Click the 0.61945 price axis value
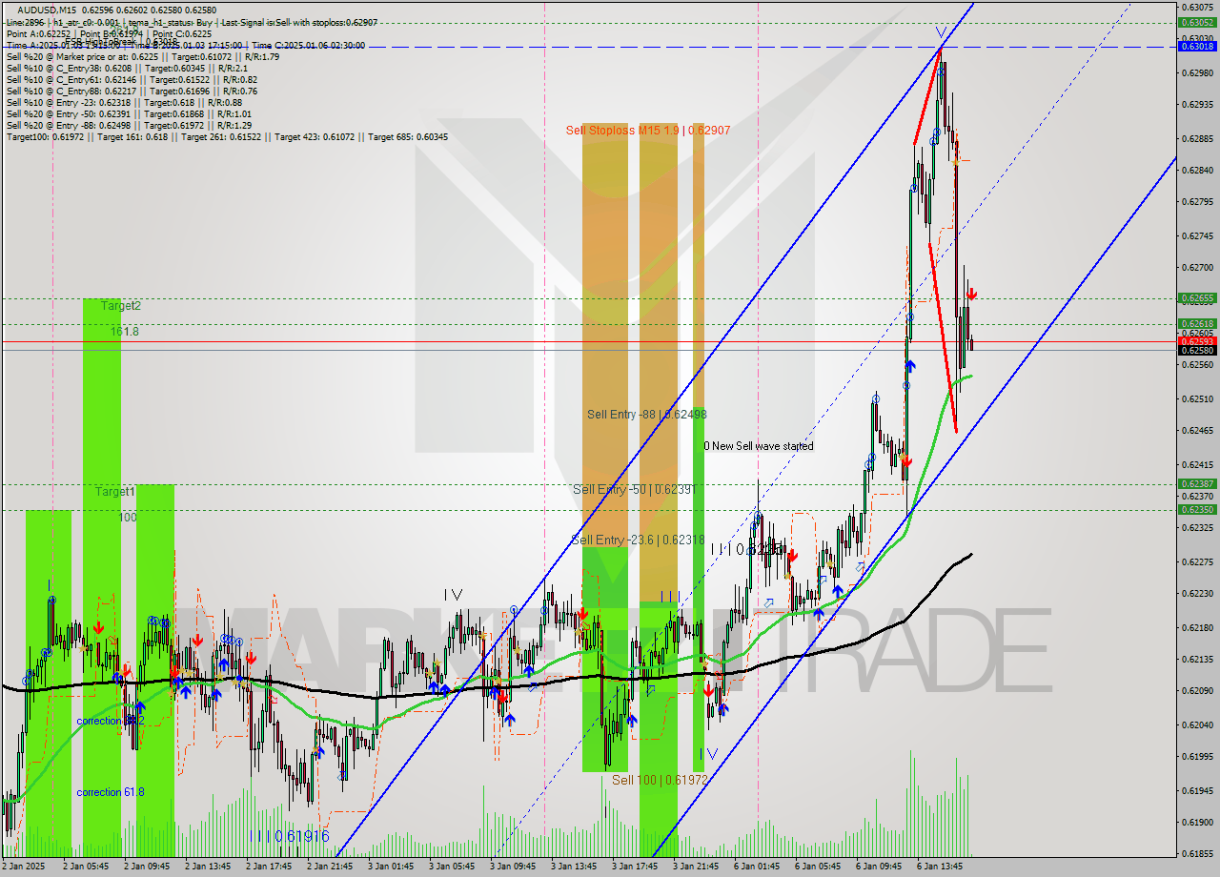Viewport: 1220px width, 877px height. tap(1196, 791)
